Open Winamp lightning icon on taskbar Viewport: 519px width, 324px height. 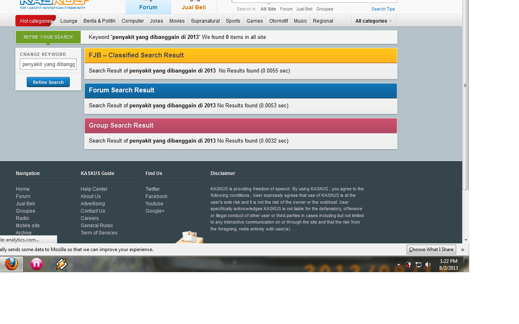61,264
